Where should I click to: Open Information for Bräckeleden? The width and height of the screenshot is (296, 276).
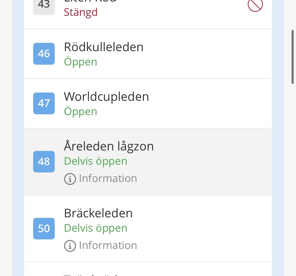[x=108, y=245]
